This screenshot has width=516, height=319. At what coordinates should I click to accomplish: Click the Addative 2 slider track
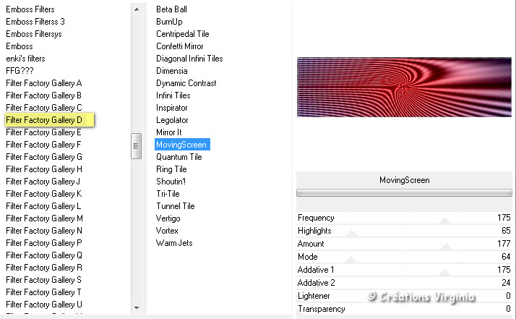(404, 283)
